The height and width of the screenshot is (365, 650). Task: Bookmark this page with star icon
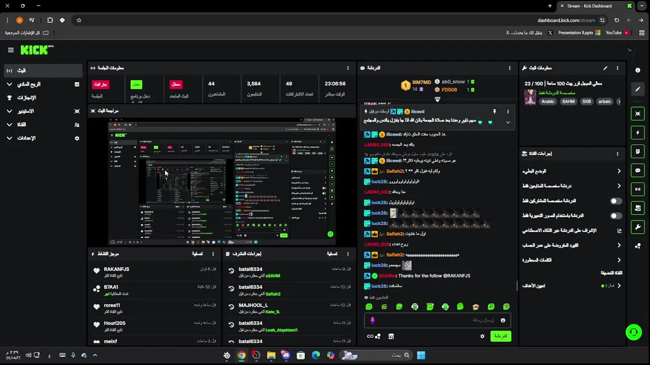coord(79,20)
